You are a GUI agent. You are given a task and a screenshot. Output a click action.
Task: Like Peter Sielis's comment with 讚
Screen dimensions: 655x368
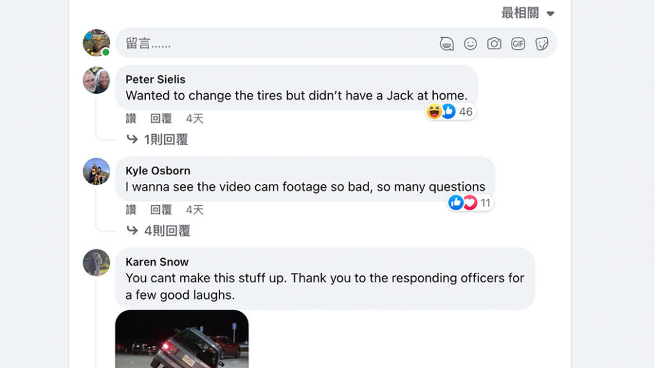coord(131,118)
